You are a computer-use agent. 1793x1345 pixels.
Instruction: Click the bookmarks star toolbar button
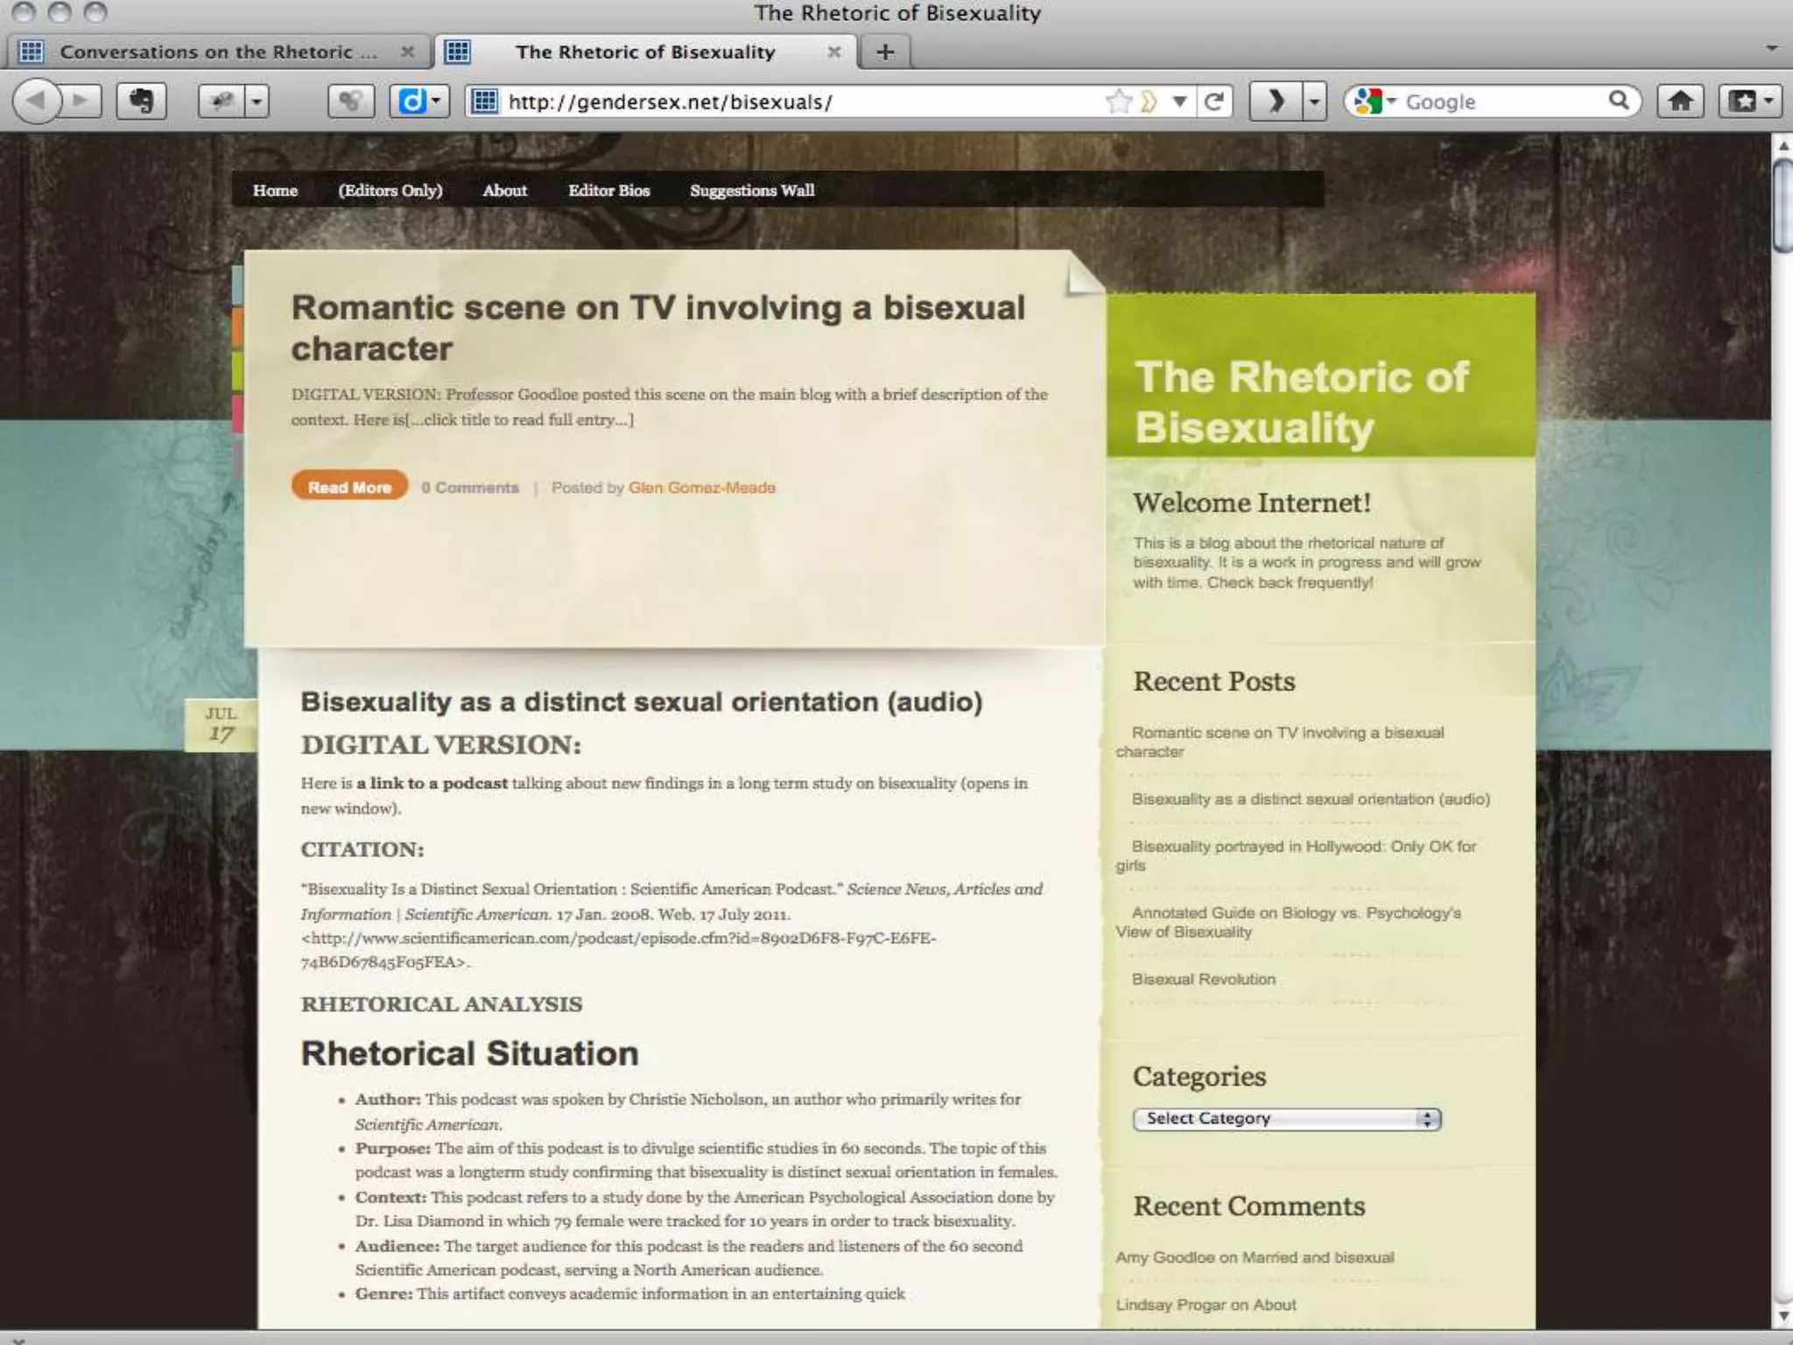coord(1743,102)
